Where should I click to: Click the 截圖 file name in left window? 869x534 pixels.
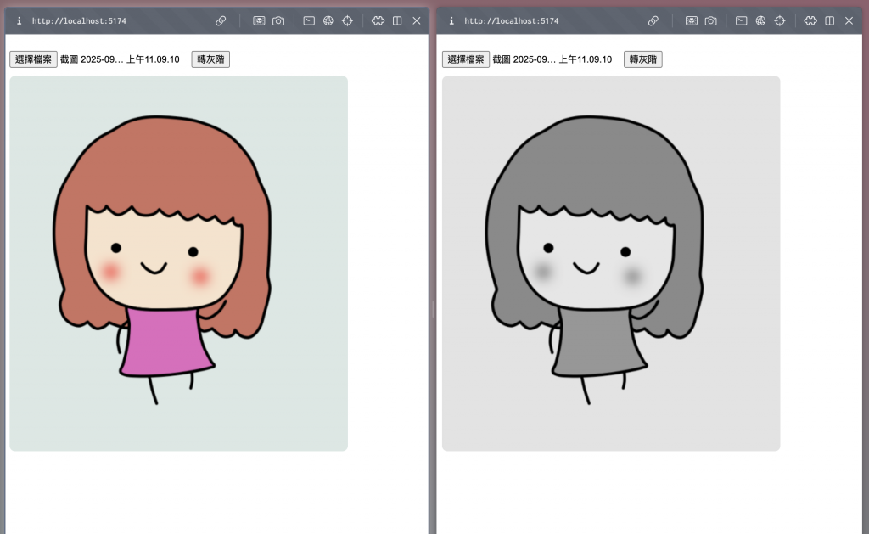(x=120, y=59)
